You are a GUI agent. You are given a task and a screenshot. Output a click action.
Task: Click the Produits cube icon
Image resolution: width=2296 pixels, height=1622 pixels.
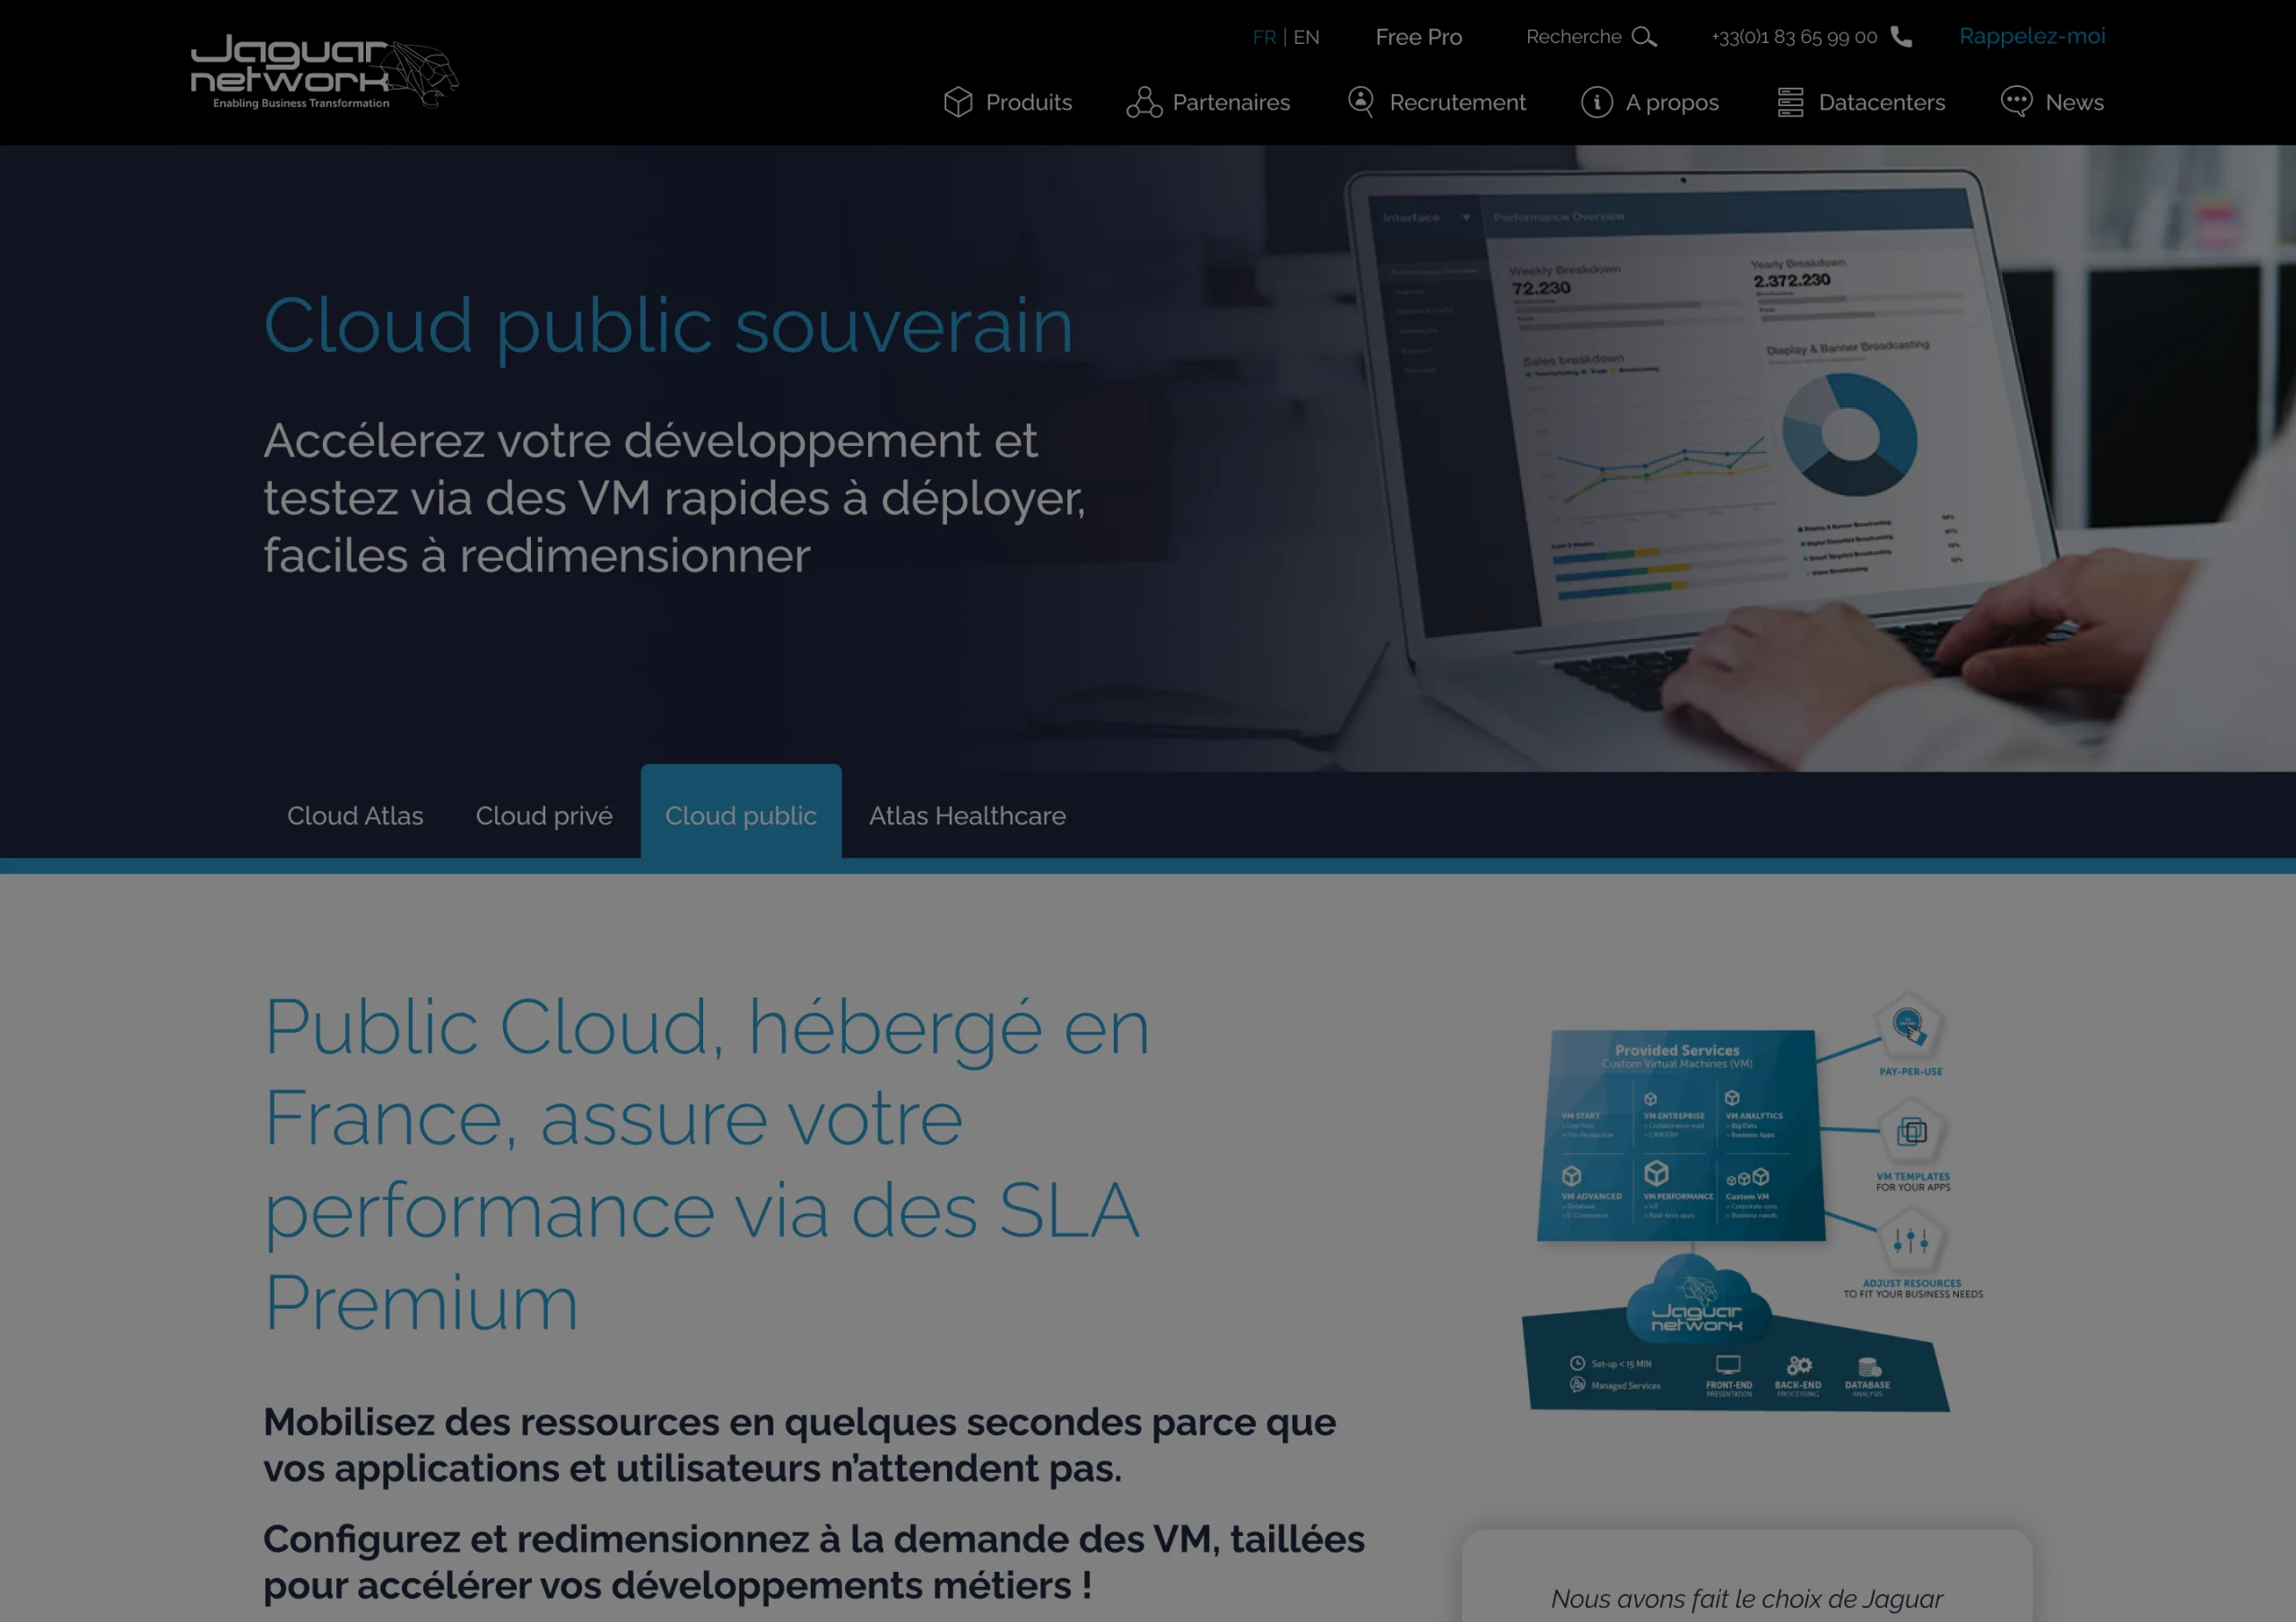[x=957, y=102]
